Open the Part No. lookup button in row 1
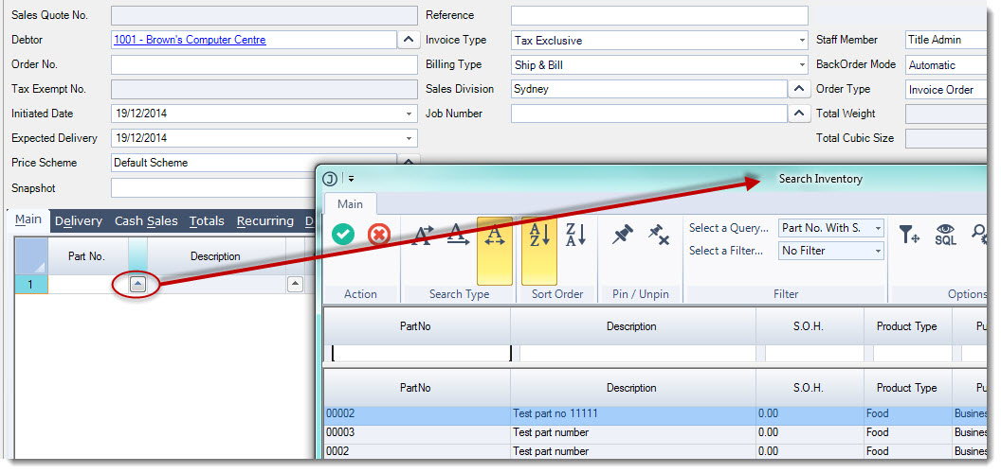The width and height of the screenshot is (1001, 473). (x=137, y=285)
